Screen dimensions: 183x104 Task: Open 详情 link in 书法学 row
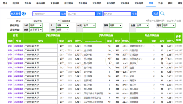(x=10, y=63)
